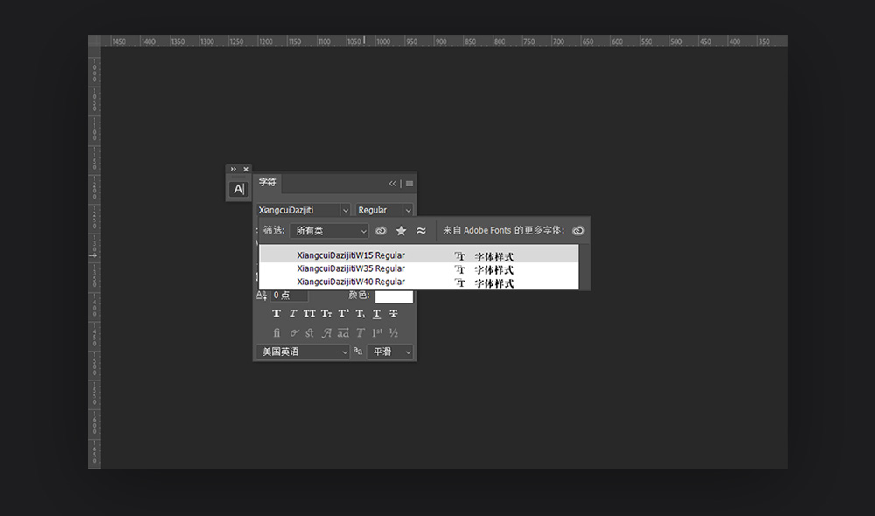Apply all caps text style
The width and height of the screenshot is (875, 516).
point(310,313)
